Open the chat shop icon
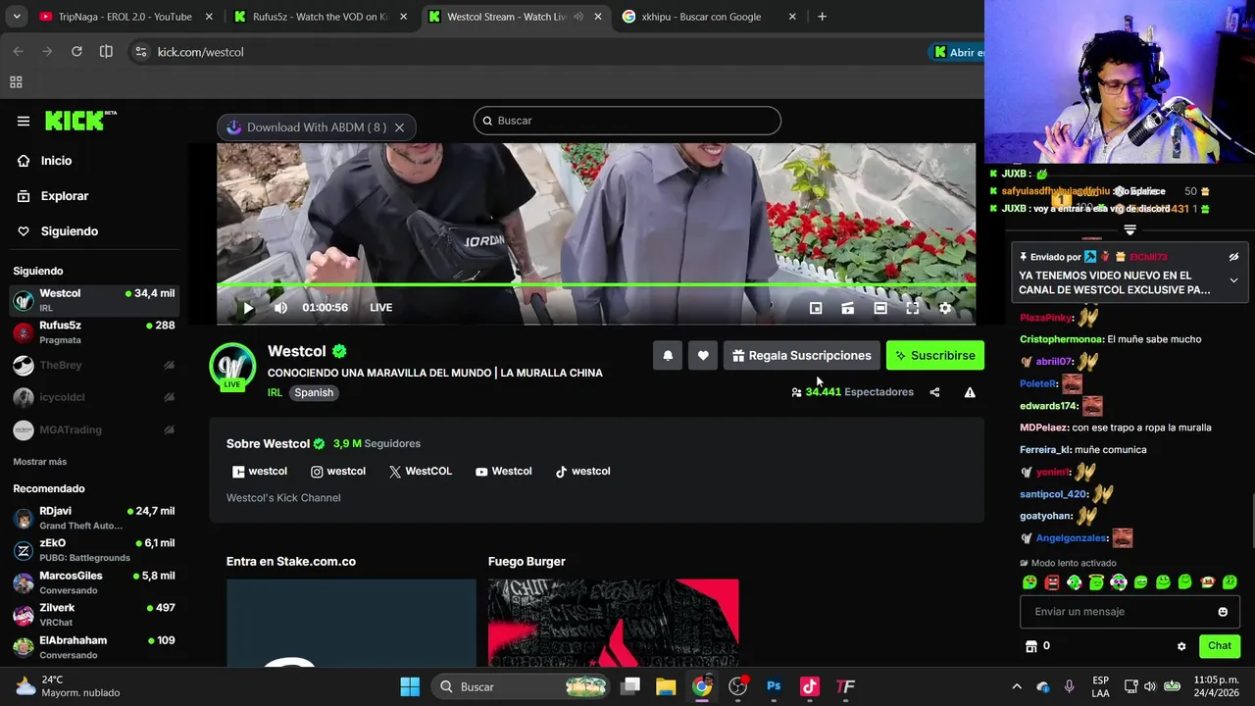This screenshot has height=706, width=1255. point(1030,646)
